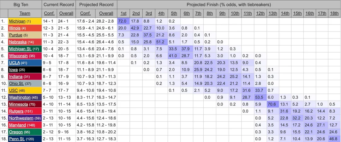The height and width of the screenshot is (142, 341).
Task: Click the Wisconsin team link
Action: tap(18, 56)
